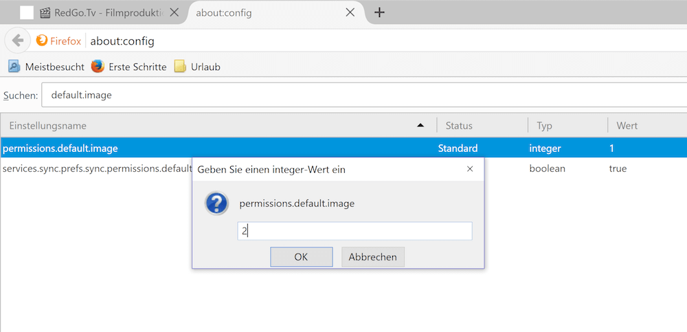This screenshot has width=687, height=332.
Task: Click the integer value input field
Action: pyautogui.click(x=354, y=231)
